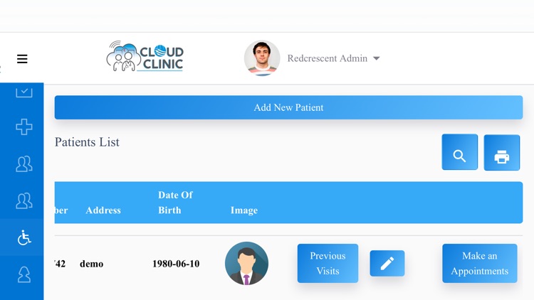Open the single-user sidebar icon
534x300 pixels.
(x=23, y=274)
